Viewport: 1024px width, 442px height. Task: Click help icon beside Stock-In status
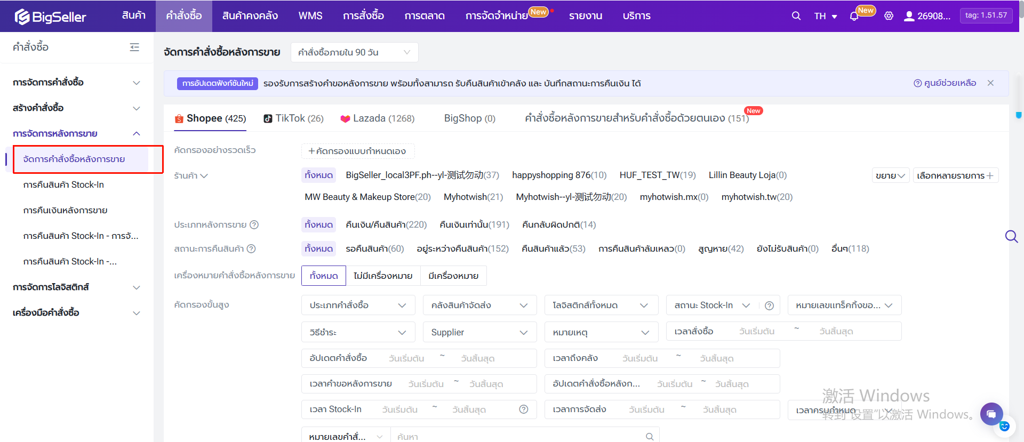point(769,306)
